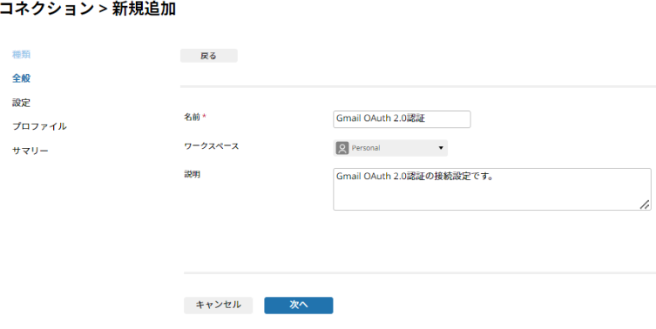Click the コネクション breadcrumb in the heading

(46, 9)
